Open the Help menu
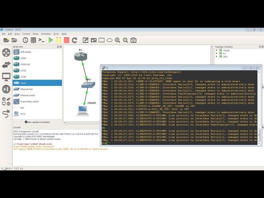The height and width of the screenshot is (198, 264). tap(64, 34)
